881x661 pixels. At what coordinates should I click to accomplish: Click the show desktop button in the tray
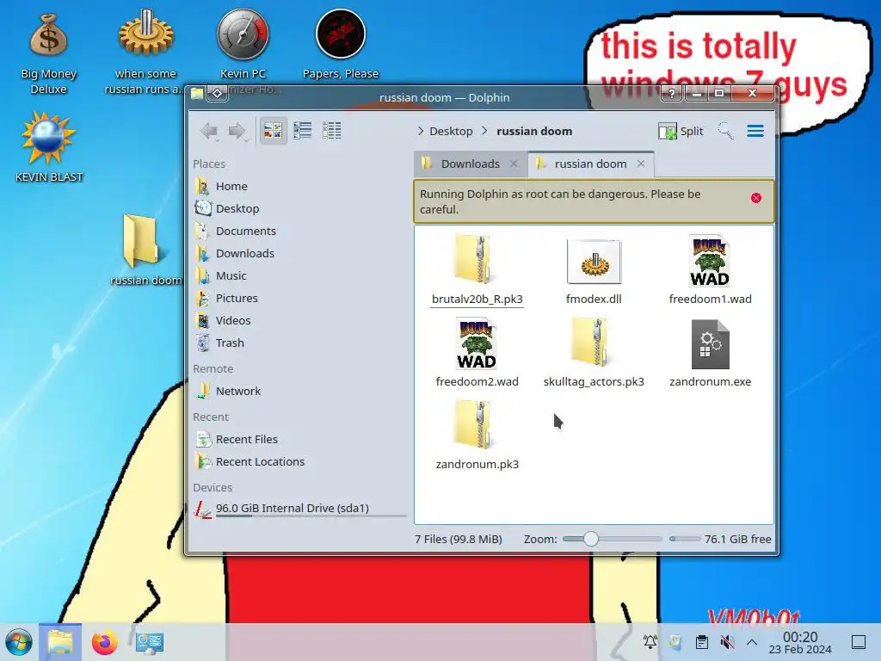pyautogui.click(x=859, y=641)
